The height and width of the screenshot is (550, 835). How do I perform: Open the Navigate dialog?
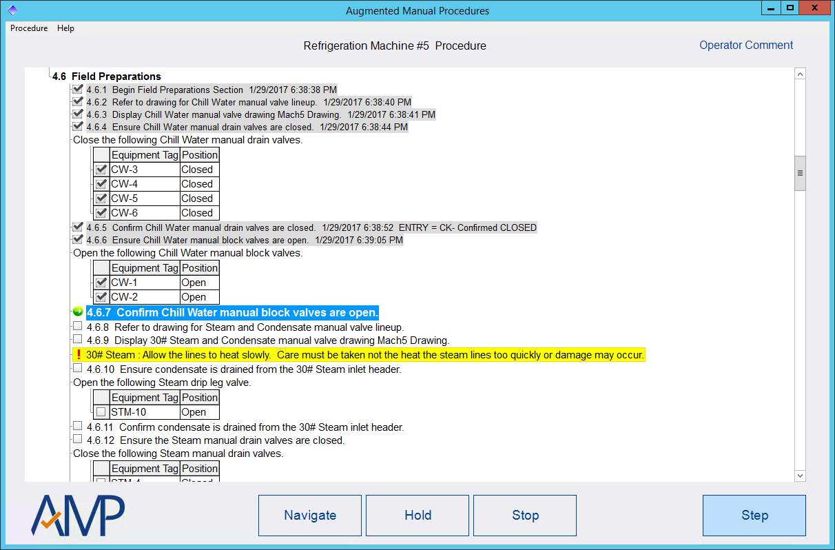click(x=309, y=515)
